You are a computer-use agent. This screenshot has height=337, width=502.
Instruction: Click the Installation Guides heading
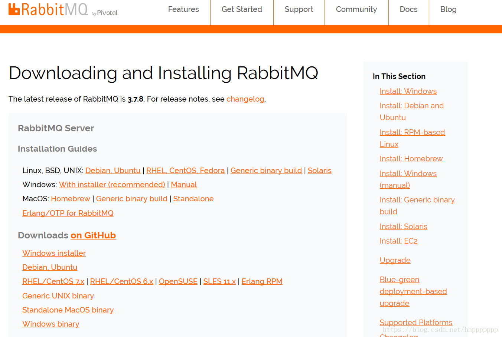[58, 149]
